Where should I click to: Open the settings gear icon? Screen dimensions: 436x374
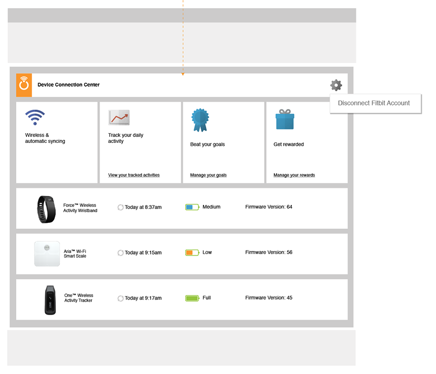click(x=336, y=85)
